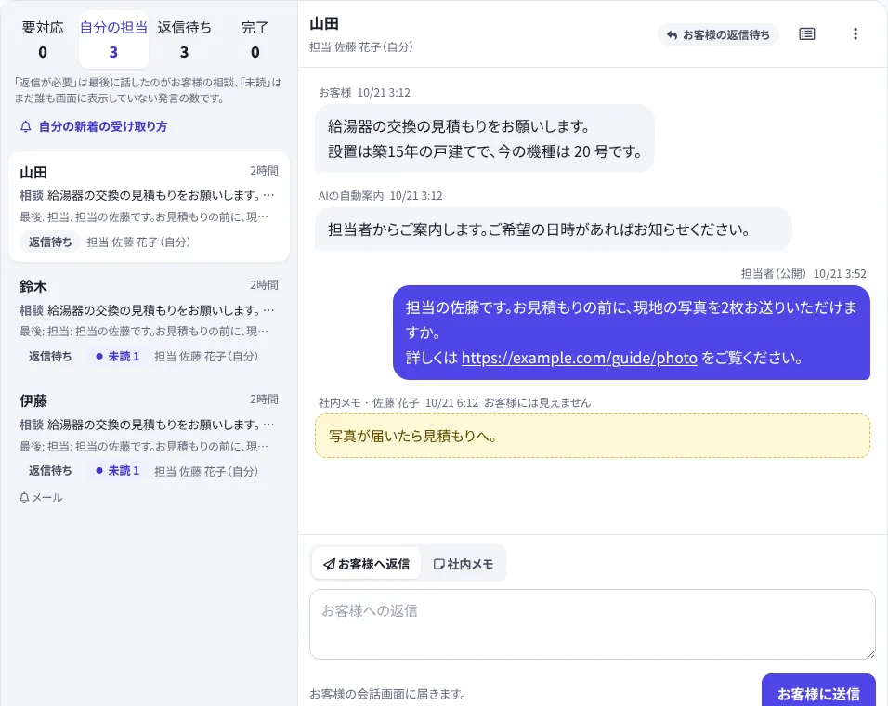Image resolution: width=888 pixels, height=706 pixels.
Task: Open the 返信待ち tab with count 3
Action: coord(184,40)
